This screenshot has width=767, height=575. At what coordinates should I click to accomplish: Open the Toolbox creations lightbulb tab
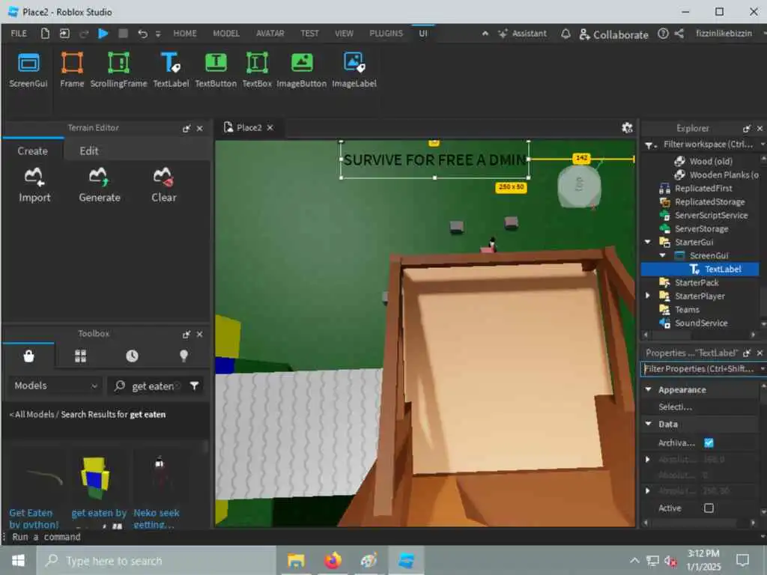coord(184,356)
